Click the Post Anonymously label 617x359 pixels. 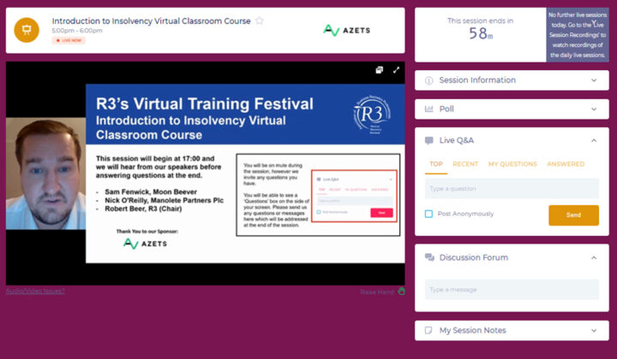point(465,214)
